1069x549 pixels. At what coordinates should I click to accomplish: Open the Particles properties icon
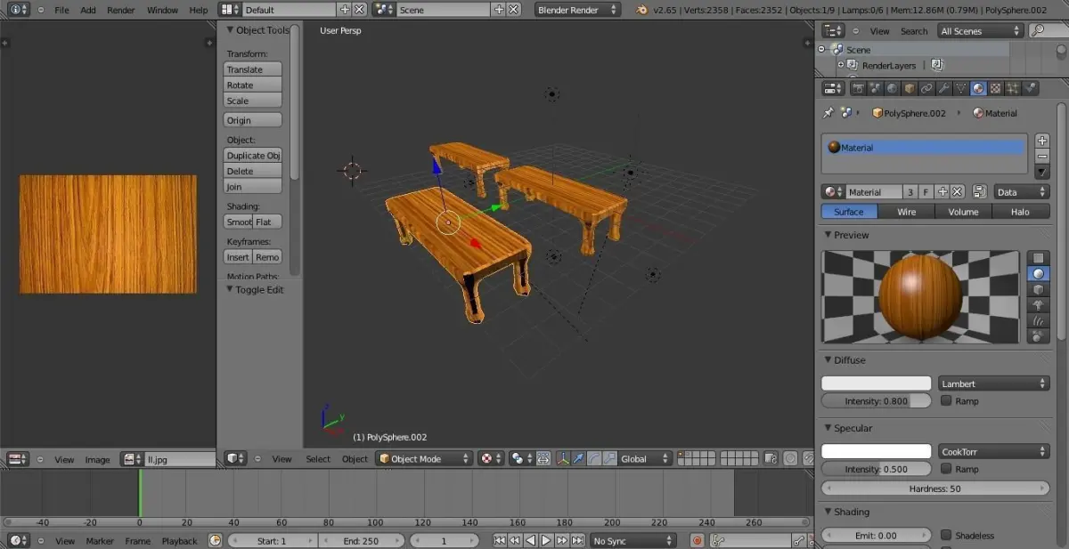pyautogui.click(x=1013, y=88)
